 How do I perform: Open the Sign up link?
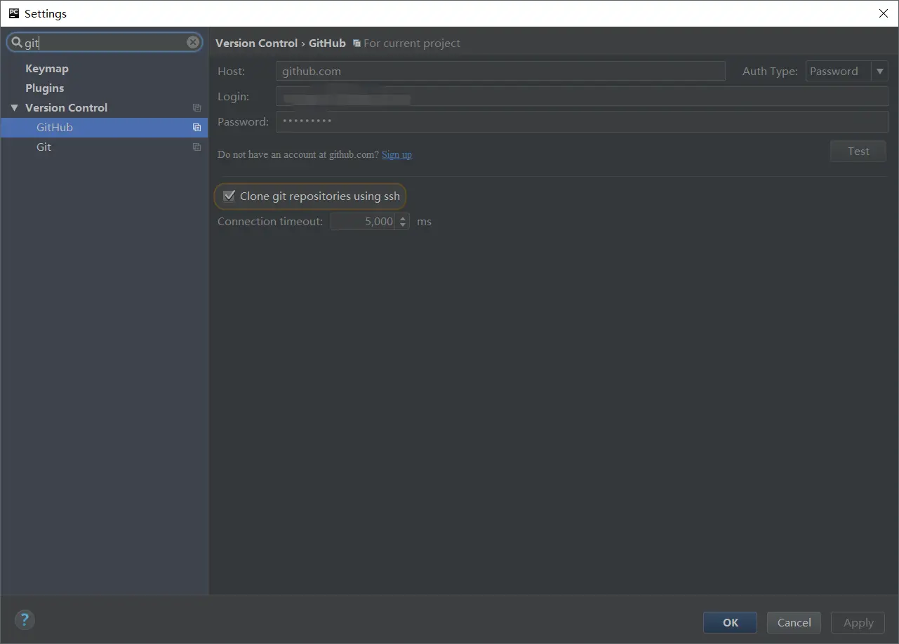pyautogui.click(x=397, y=154)
